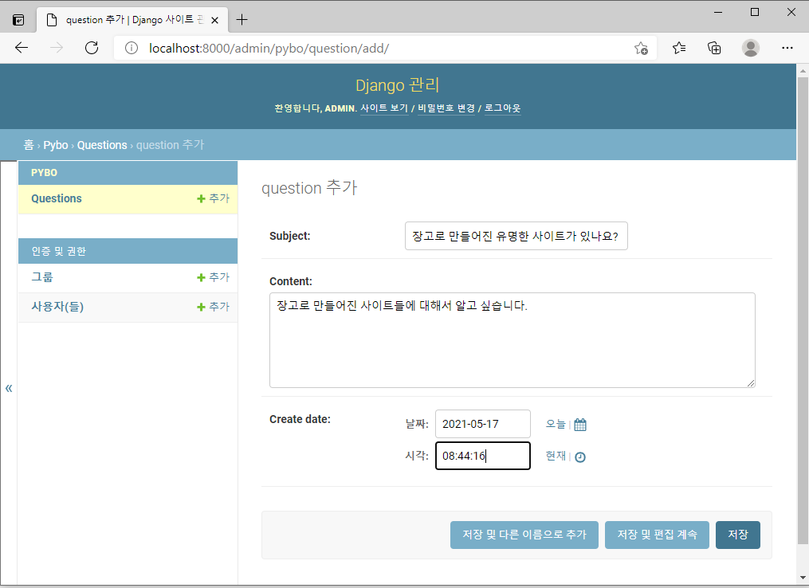Select the question 추가 browser tab

click(132, 20)
